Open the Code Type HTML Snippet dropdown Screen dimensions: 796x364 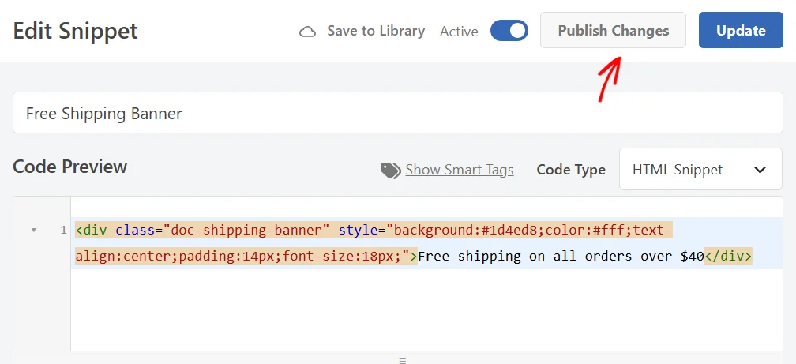click(x=700, y=170)
